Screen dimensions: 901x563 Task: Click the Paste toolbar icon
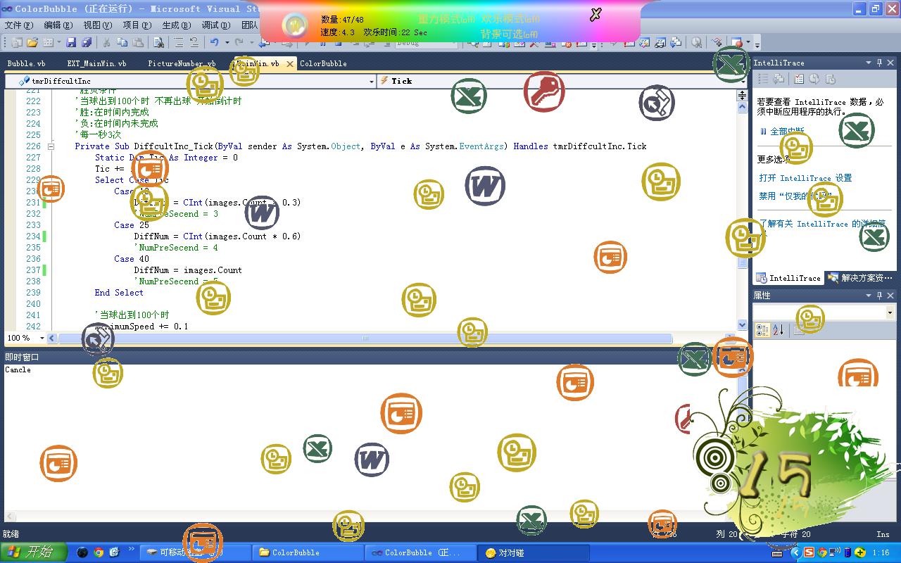(138, 43)
